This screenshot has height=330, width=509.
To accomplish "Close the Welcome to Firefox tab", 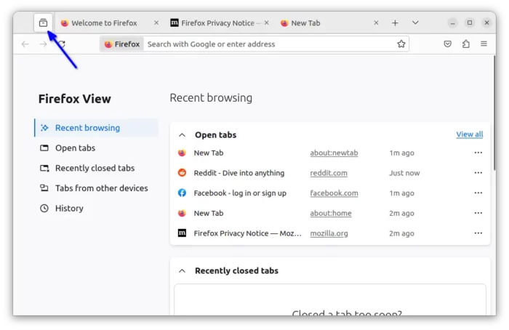I will click(156, 23).
